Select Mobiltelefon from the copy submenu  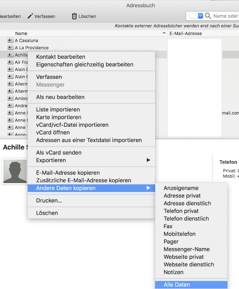179,234
